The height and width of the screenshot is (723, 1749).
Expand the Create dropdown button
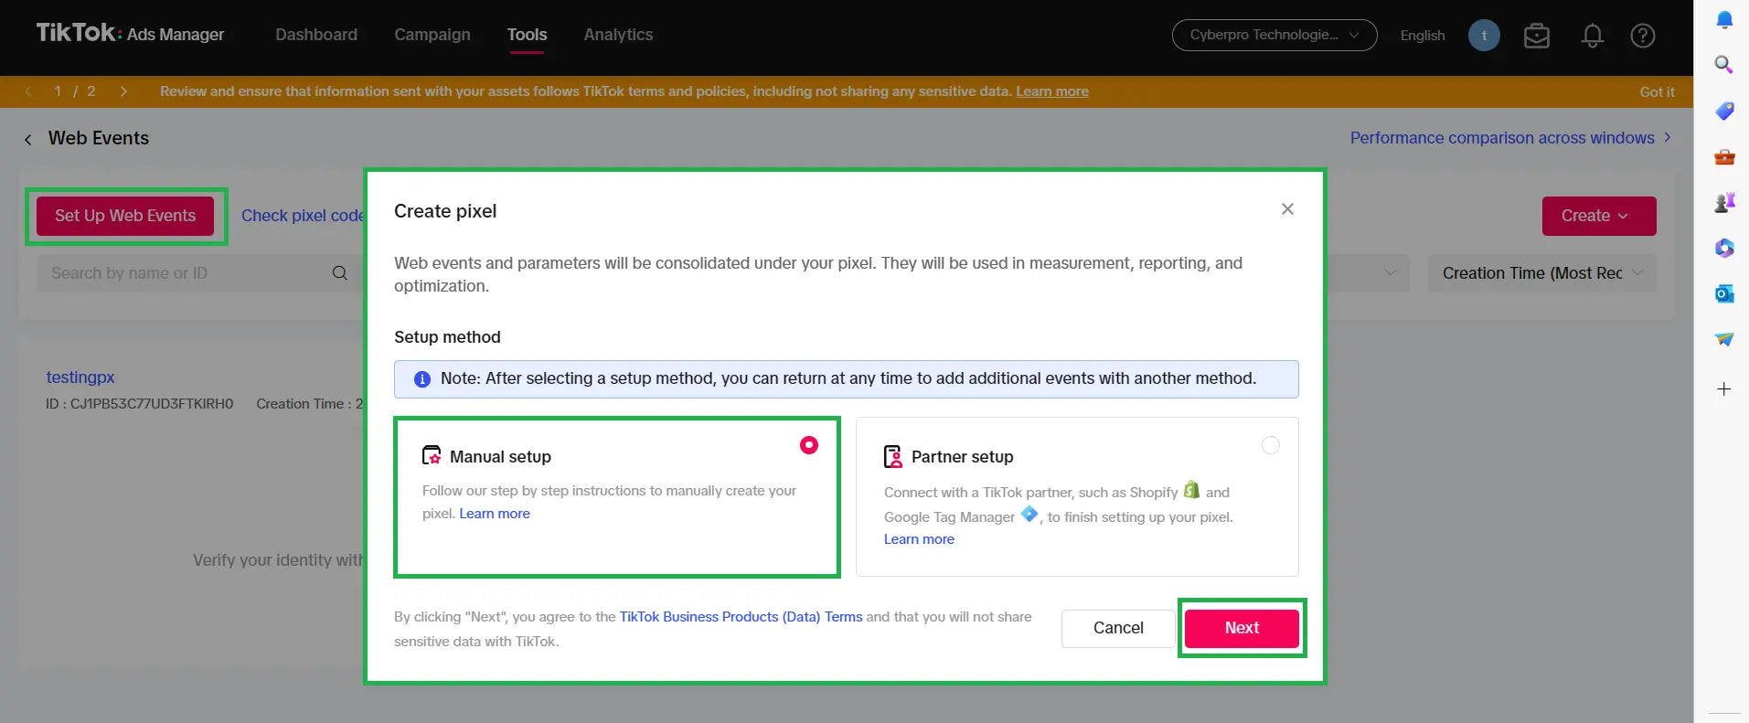click(x=1599, y=216)
